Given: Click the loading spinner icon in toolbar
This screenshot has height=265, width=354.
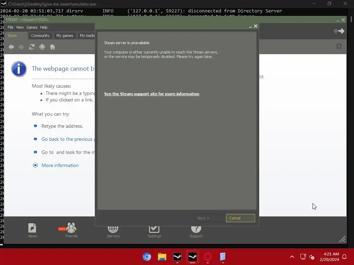Looking at the screenshot, I should (339, 47).
